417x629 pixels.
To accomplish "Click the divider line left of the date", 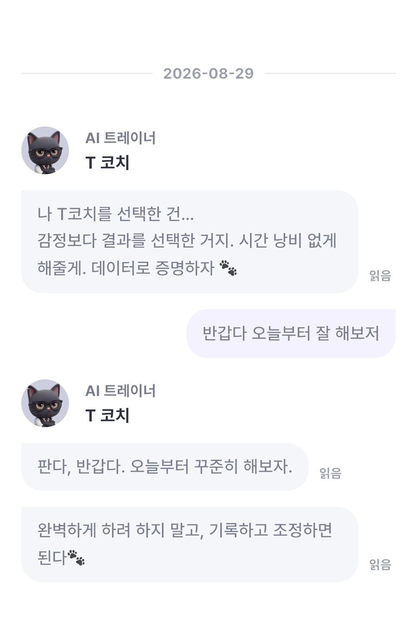I will click(87, 74).
